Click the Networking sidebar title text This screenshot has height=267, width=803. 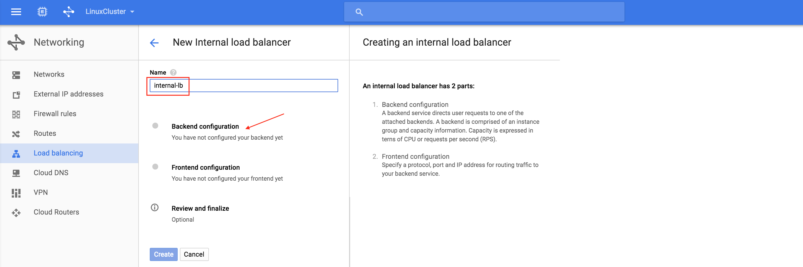tap(59, 42)
